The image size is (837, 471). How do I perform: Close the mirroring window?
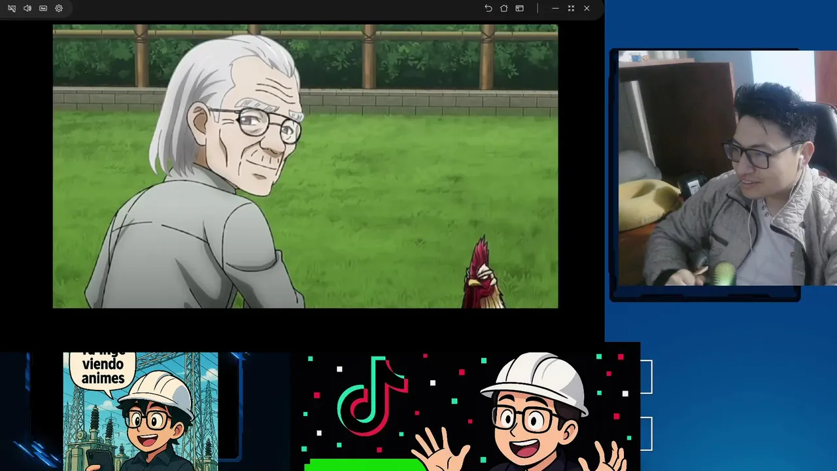587,9
